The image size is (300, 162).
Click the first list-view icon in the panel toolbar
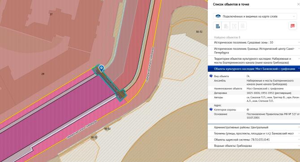coord(218,26)
